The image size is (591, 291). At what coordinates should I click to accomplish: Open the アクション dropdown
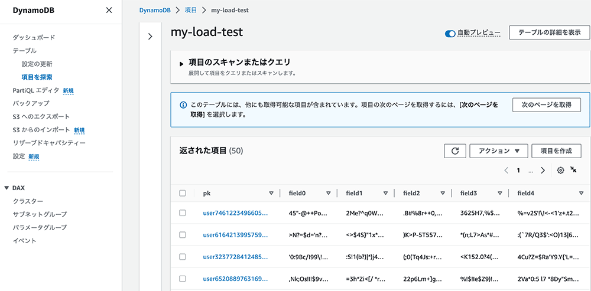498,151
